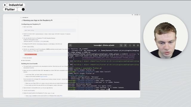
Task: Click the 'Configuring your Raspberry Pi' heading
Action: [31, 24]
